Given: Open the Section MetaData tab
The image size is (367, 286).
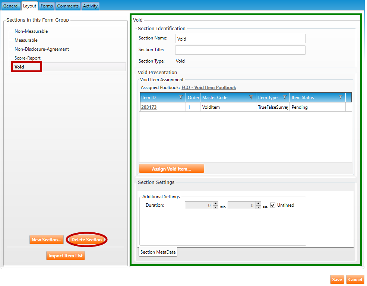Looking at the screenshot, I should point(158,252).
